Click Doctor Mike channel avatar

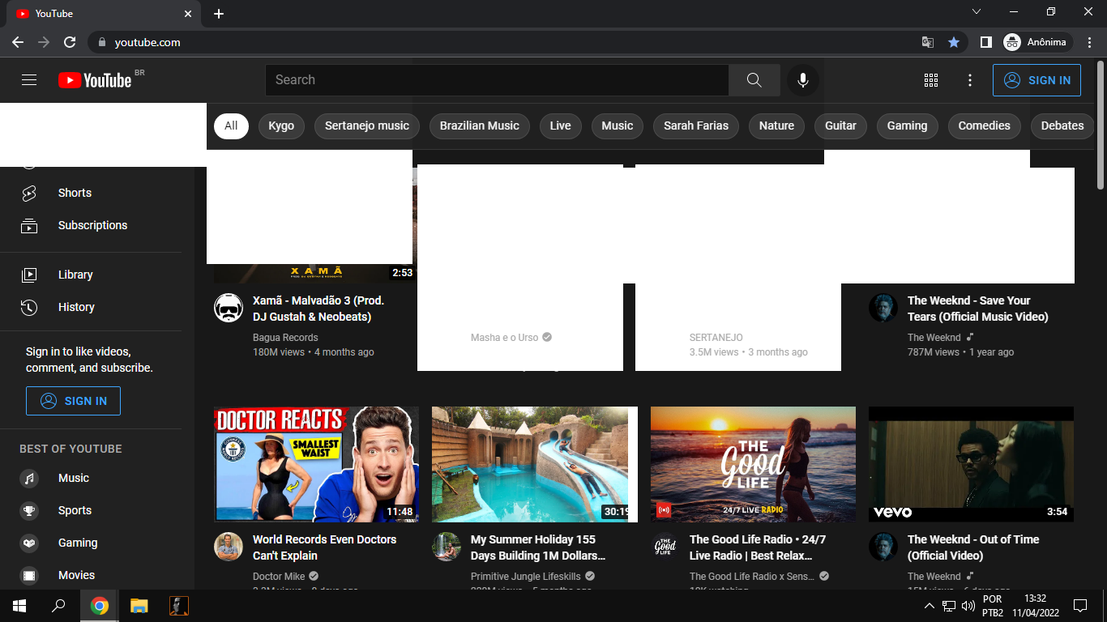229,547
